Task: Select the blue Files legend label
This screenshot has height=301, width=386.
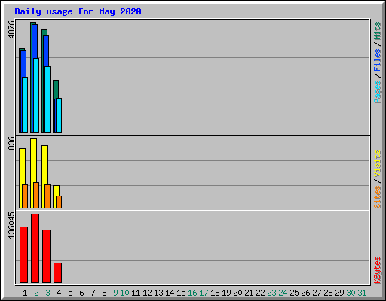Action: (377, 60)
